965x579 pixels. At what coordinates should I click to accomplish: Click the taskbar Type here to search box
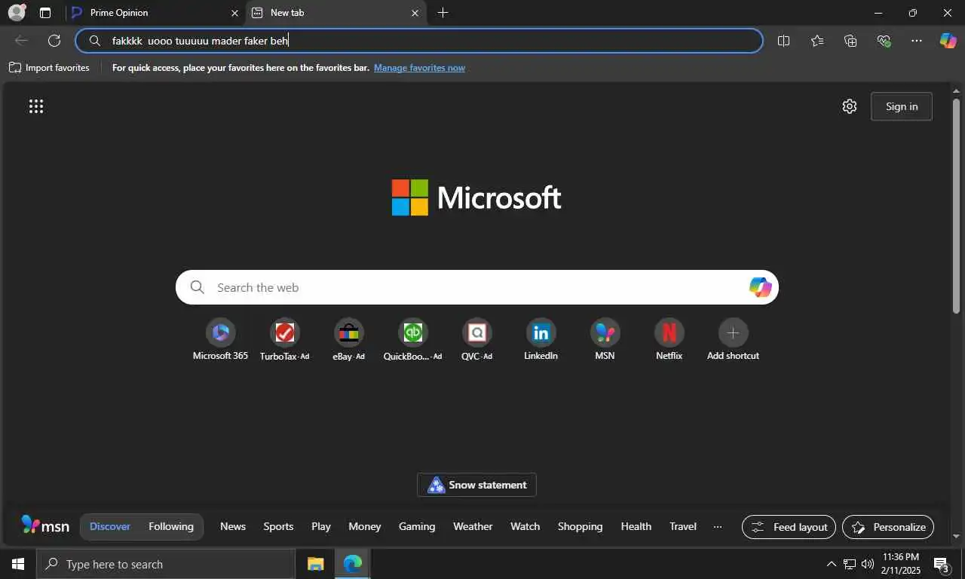(x=166, y=564)
